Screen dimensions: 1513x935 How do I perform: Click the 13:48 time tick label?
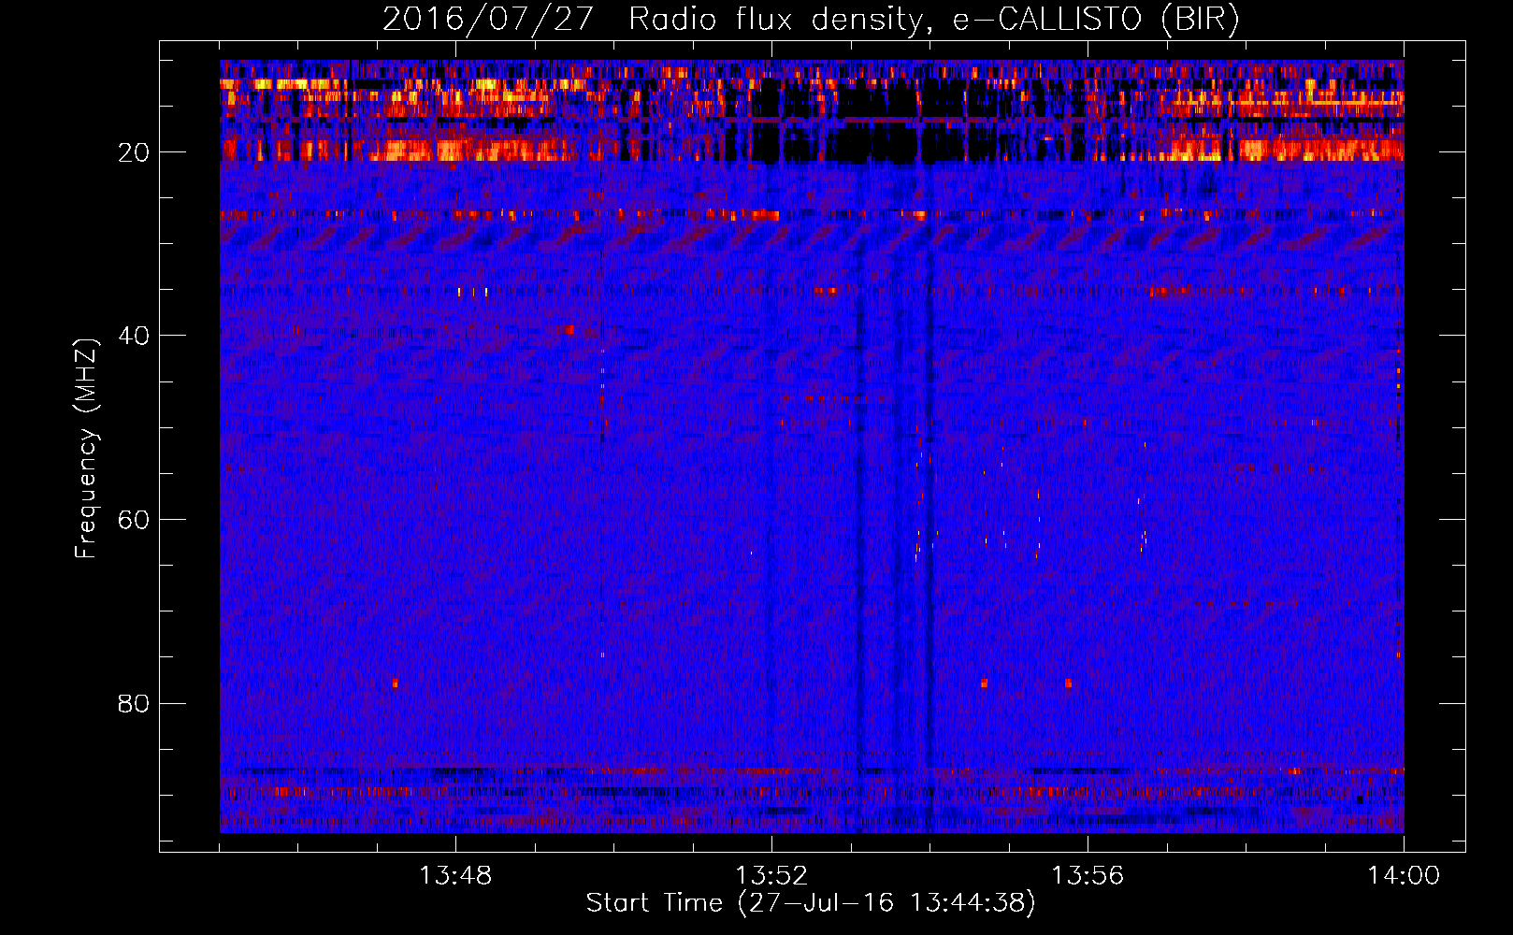455,875
